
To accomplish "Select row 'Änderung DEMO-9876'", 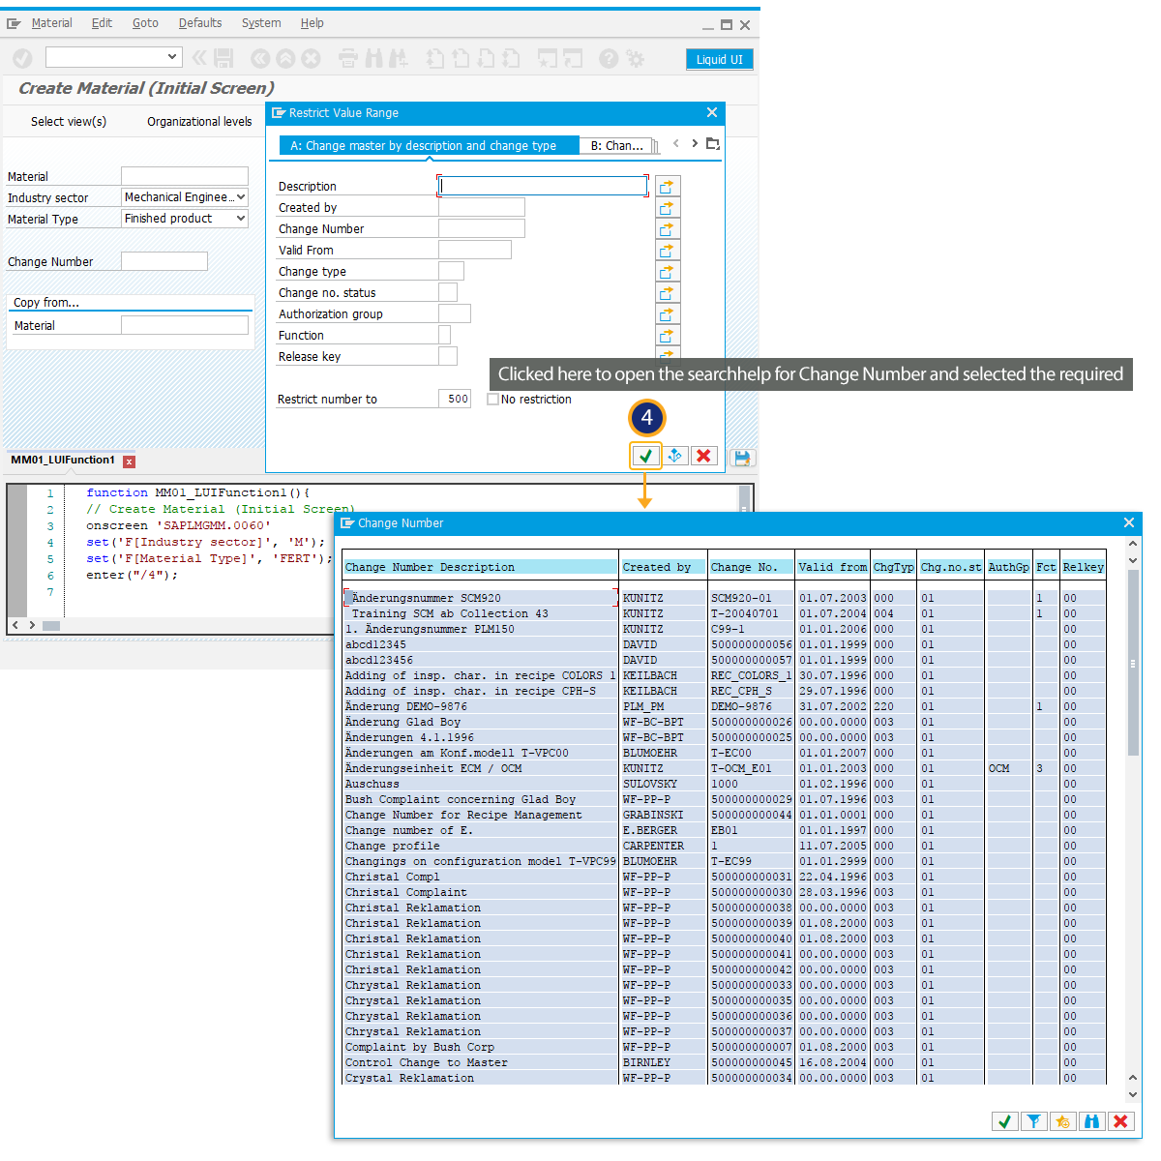I will tap(723, 706).
